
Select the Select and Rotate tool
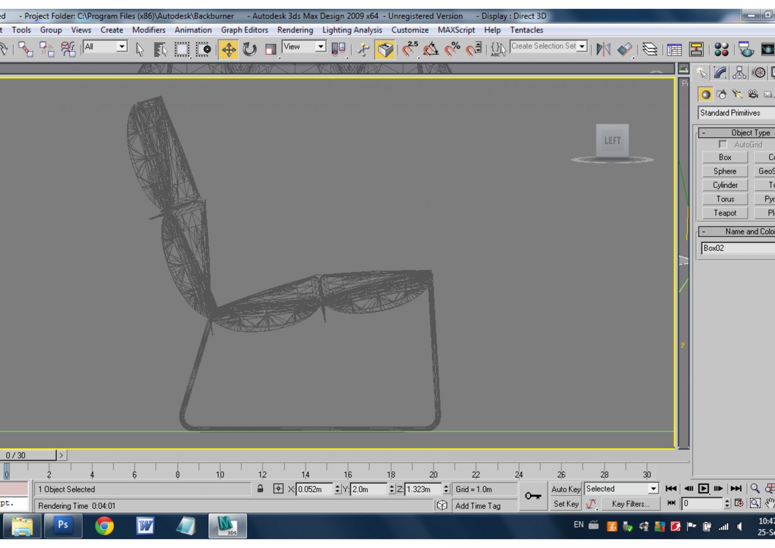(250, 50)
